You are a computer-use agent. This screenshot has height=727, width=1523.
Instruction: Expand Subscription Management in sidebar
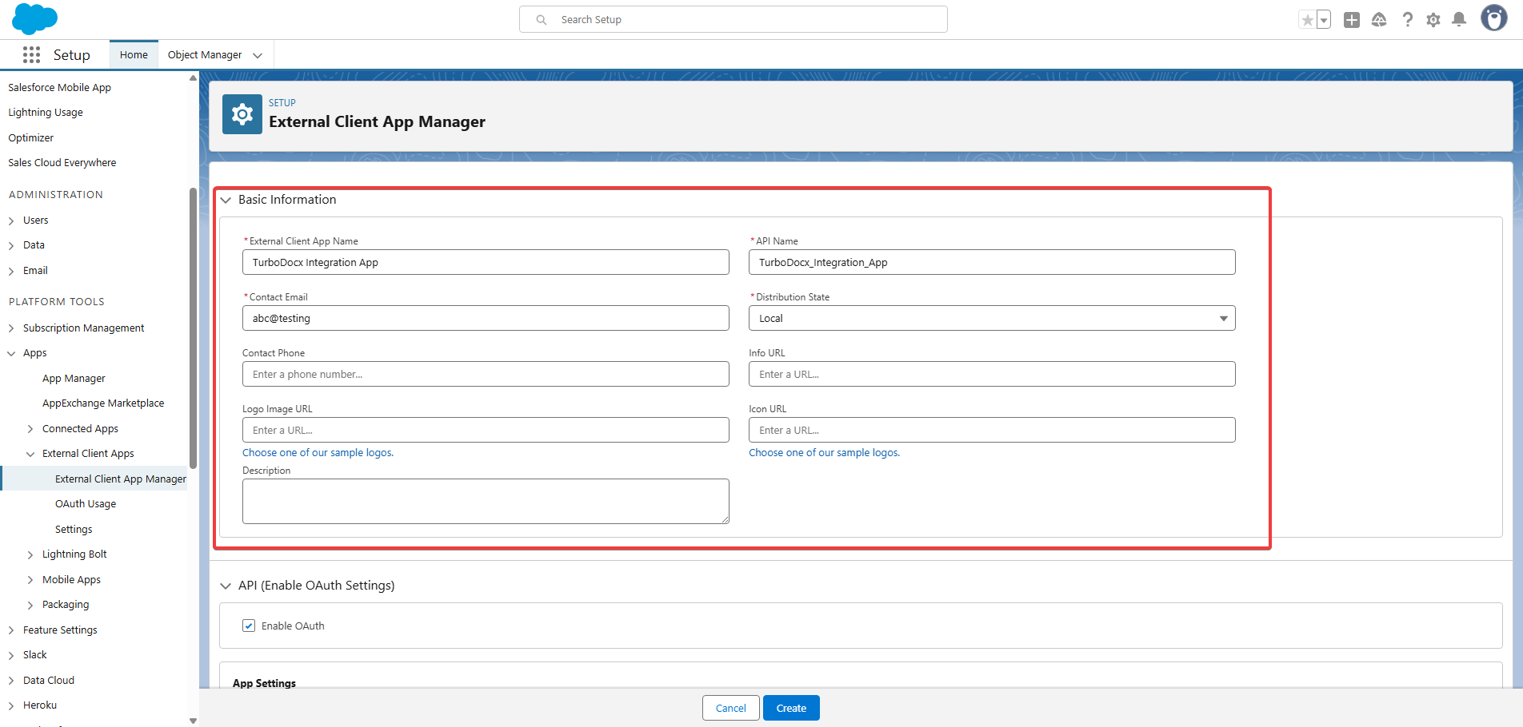pos(11,328)
